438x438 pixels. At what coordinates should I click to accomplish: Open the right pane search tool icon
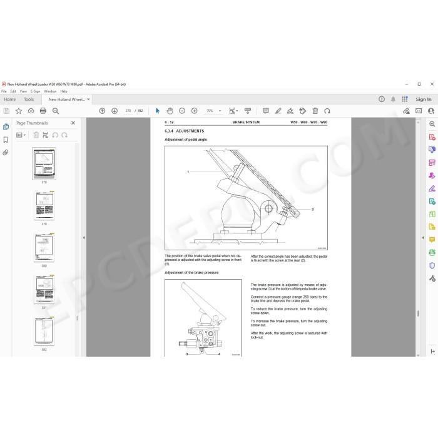pyautogui.click(x=432, y=124)
